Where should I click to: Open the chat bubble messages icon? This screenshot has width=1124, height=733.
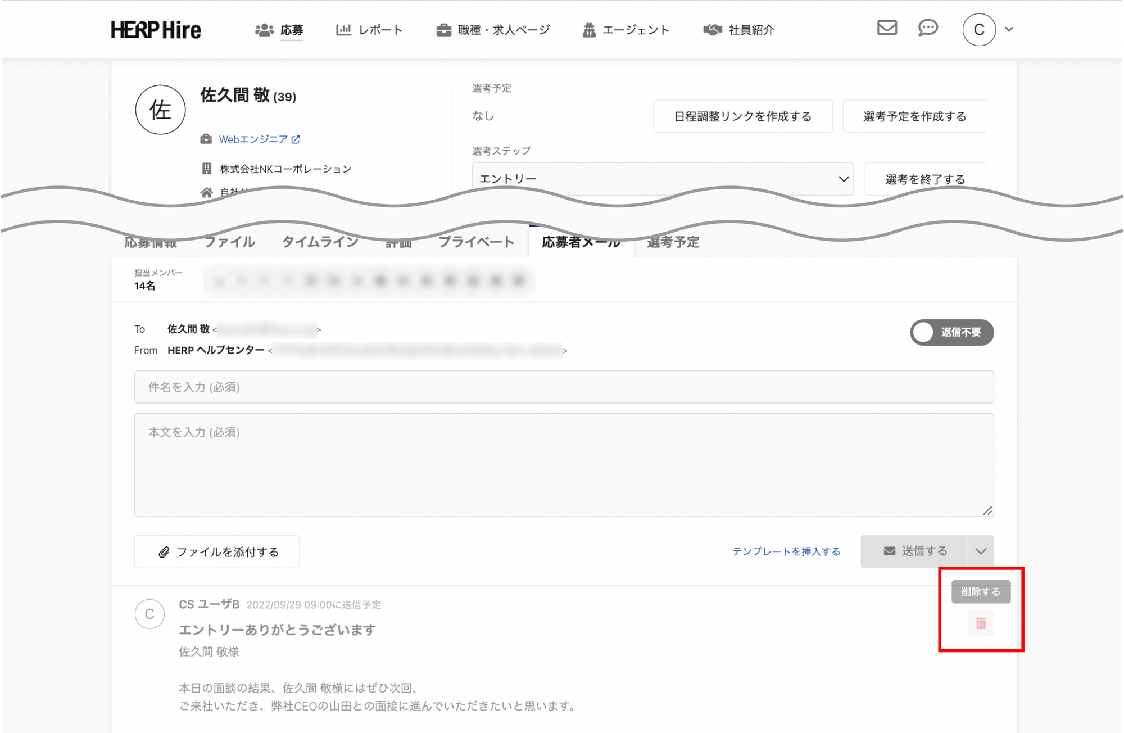tap(928, 28)
